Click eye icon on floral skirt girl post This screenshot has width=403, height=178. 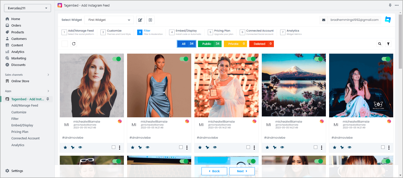tap(349, 147)
